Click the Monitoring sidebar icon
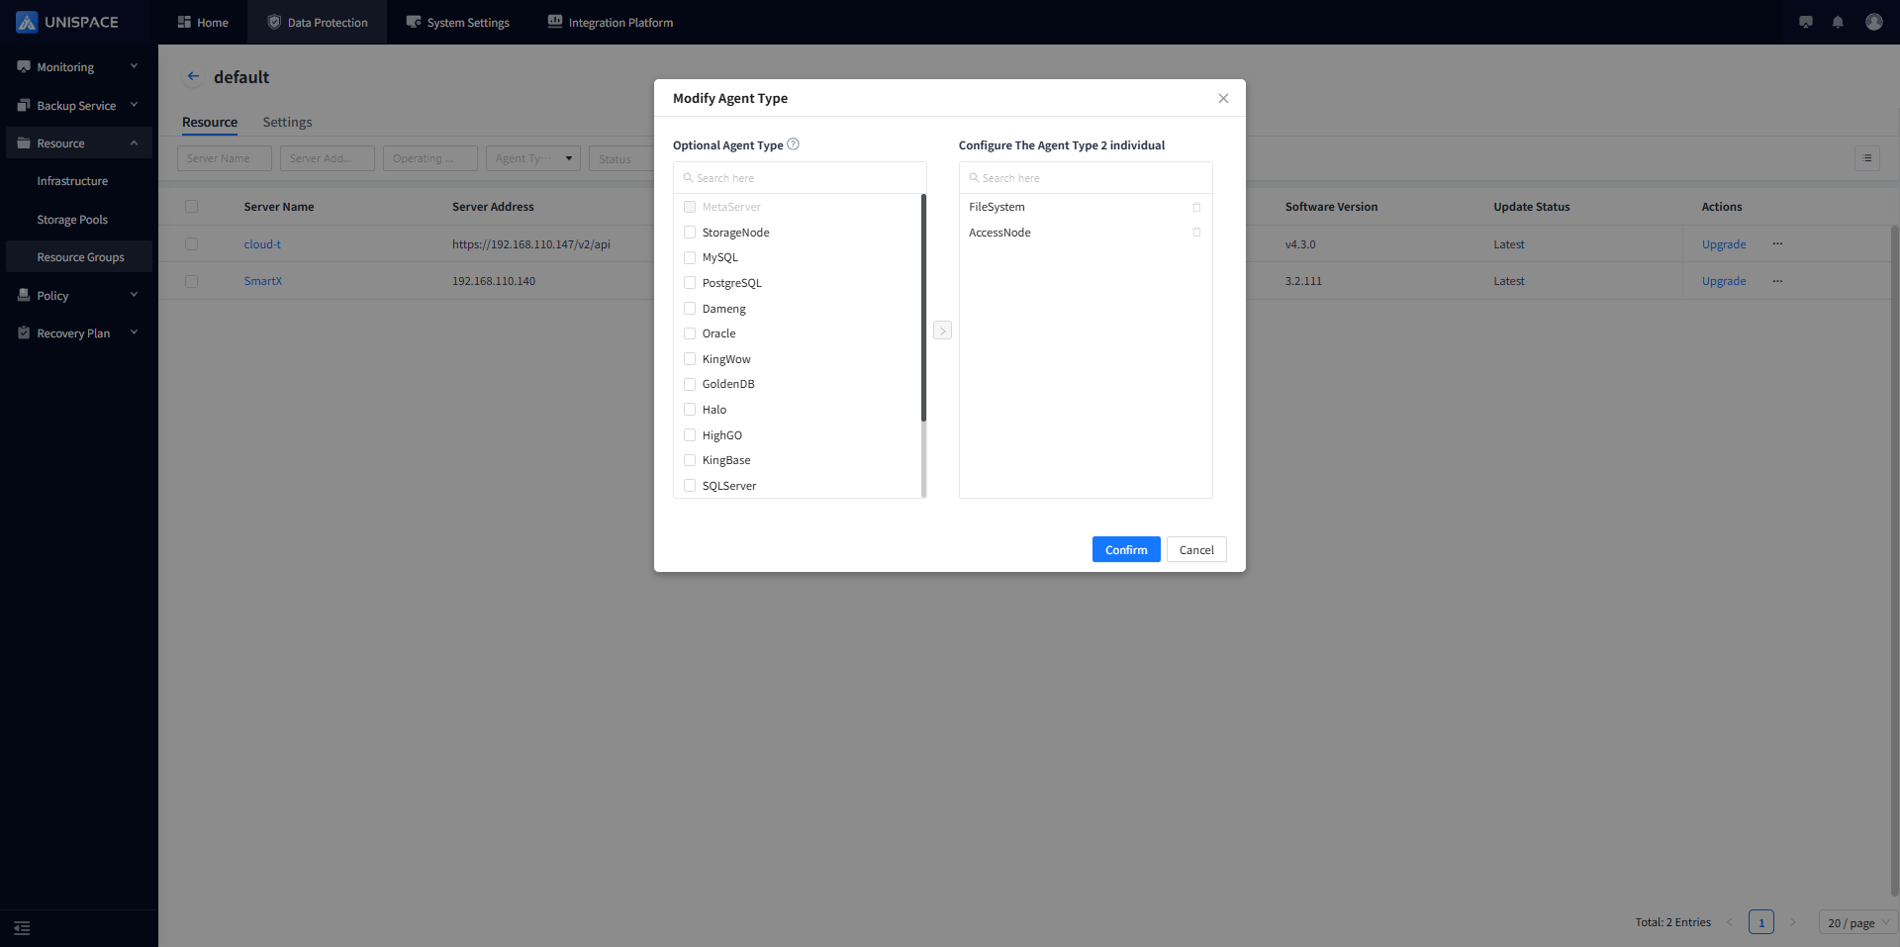Screen dimensions: 1900x947 [24, 66]
